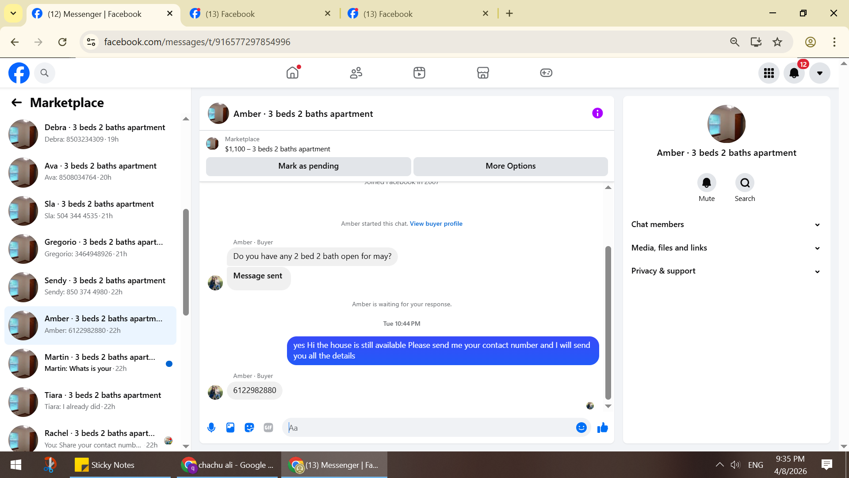This screenshot has height=478, width=849.
Task: Send a thumbs-up like
Action: tap(603, 428)
